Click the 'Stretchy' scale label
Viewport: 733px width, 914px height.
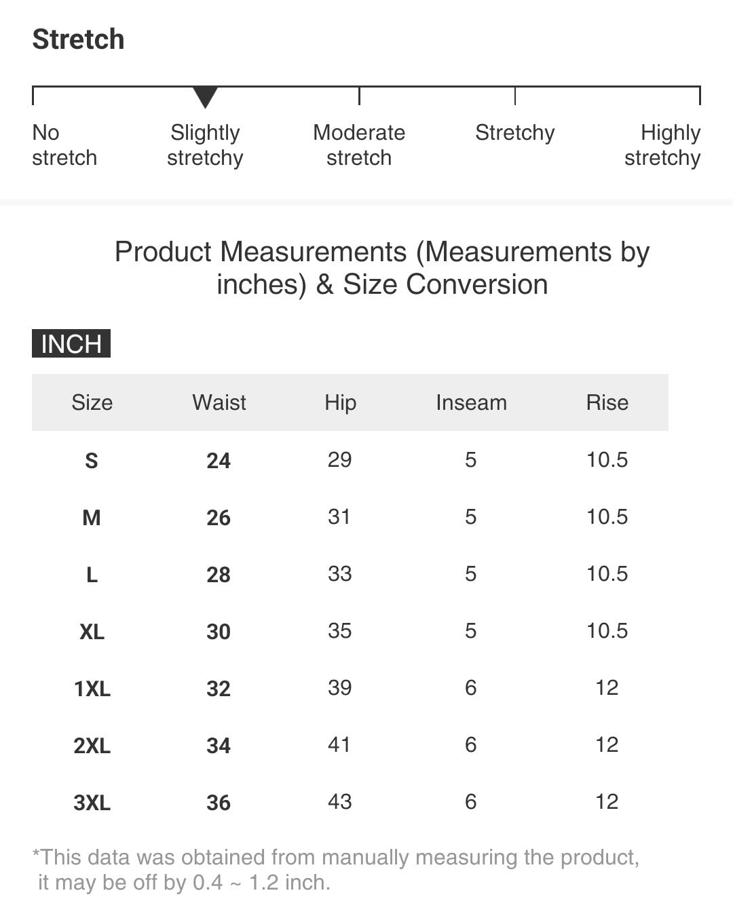coord(514,133)
